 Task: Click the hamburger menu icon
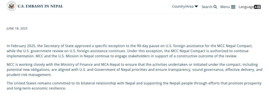(x=233, y=7)
